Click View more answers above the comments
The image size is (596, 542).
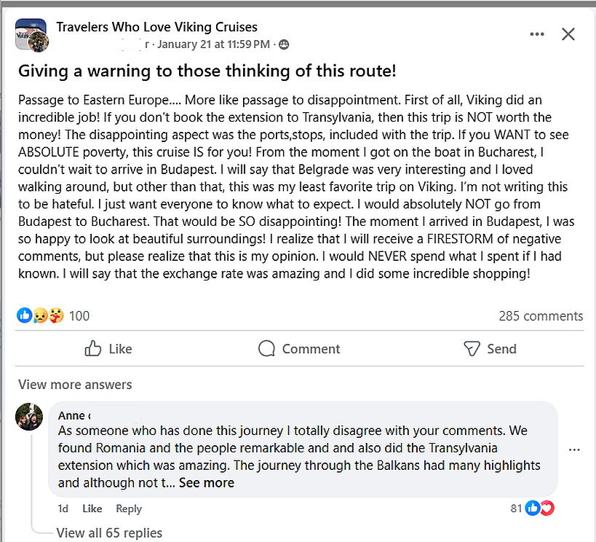74,384
